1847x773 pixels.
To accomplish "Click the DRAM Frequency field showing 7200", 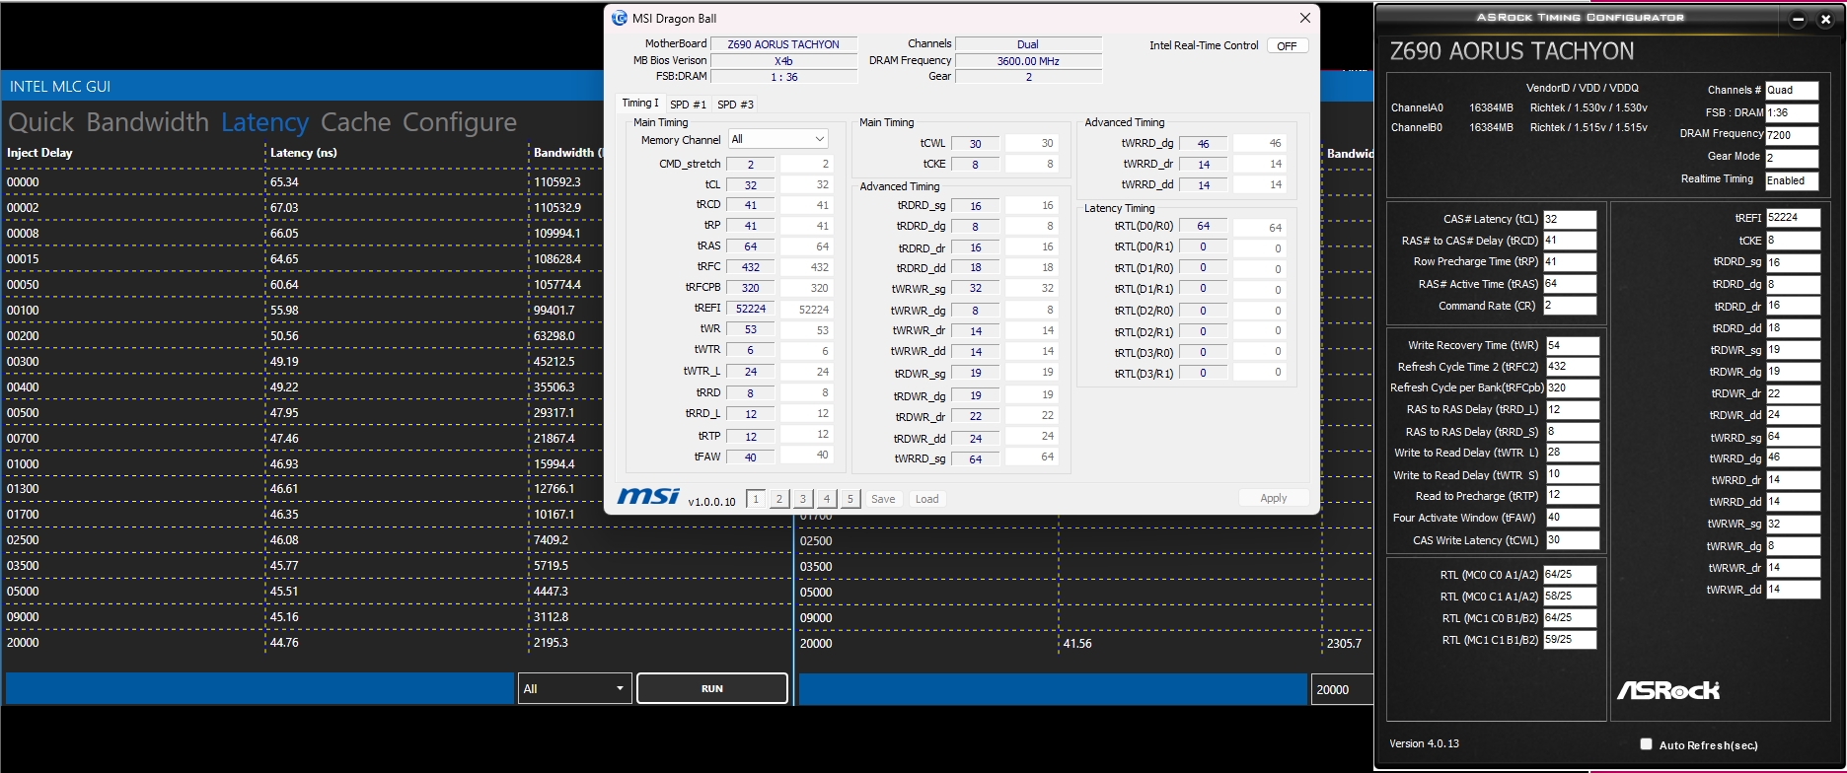I will 1792,135.
